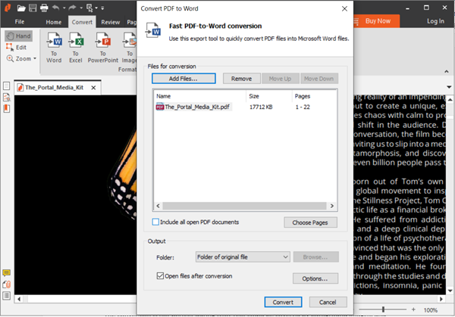Collapse the ribbon with the chevron arrow
455x317 pixels.
click(x=447, y=71)
